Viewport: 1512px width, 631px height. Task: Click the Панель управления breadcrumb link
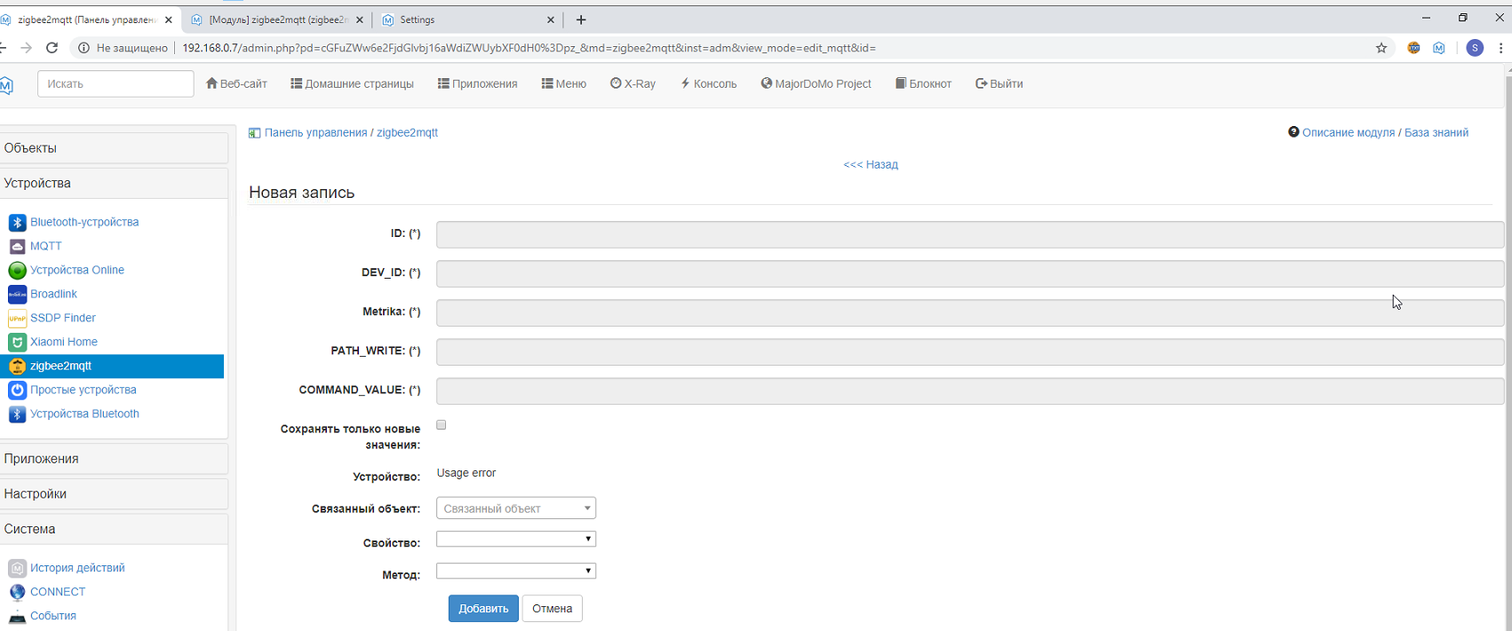(315, 132)
